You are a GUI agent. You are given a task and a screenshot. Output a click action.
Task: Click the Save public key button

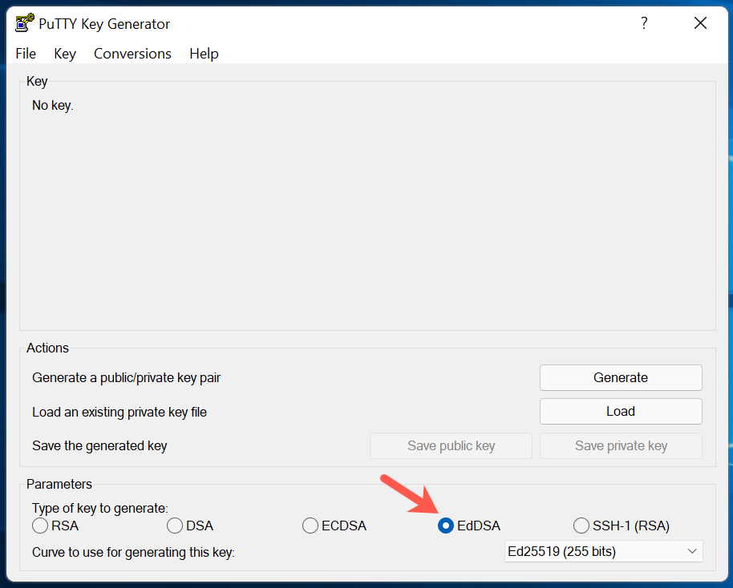click(450, 445)
